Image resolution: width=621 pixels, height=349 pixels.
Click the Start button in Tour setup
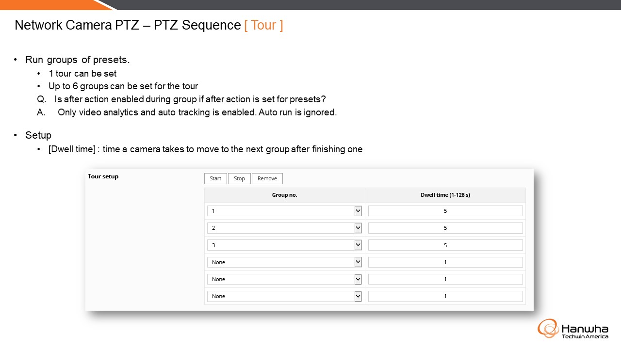[x=215, y=178]
